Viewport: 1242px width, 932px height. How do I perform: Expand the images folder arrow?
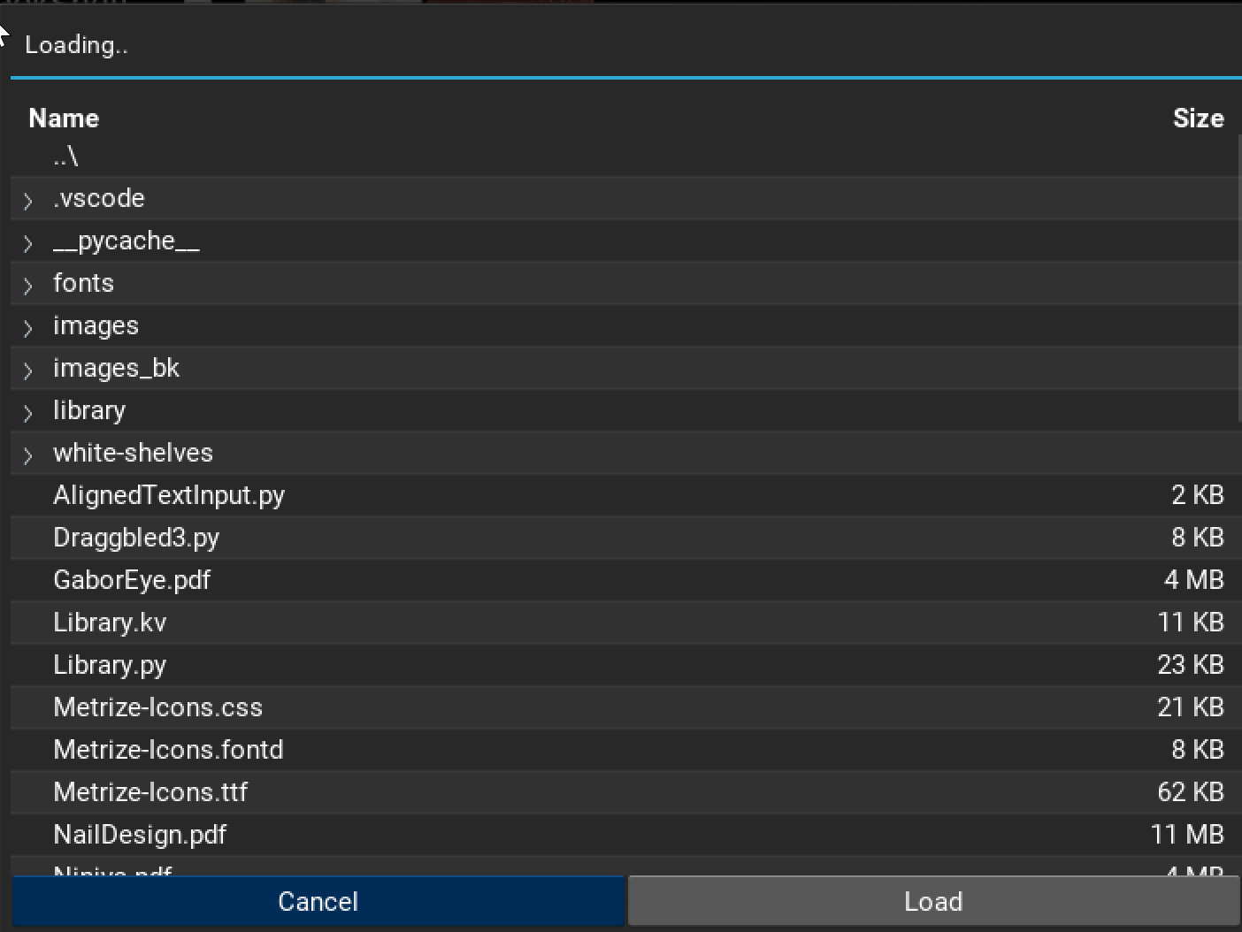27,328
